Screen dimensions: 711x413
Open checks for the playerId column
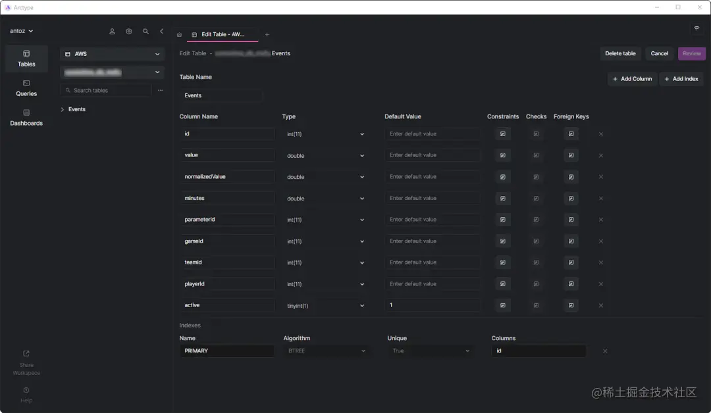(x=536, y=284)
